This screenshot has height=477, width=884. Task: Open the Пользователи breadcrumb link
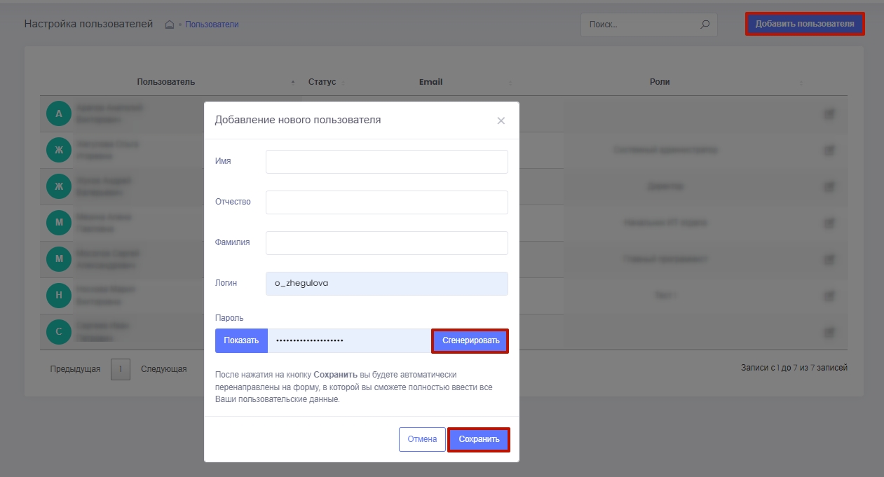[212, 25]
